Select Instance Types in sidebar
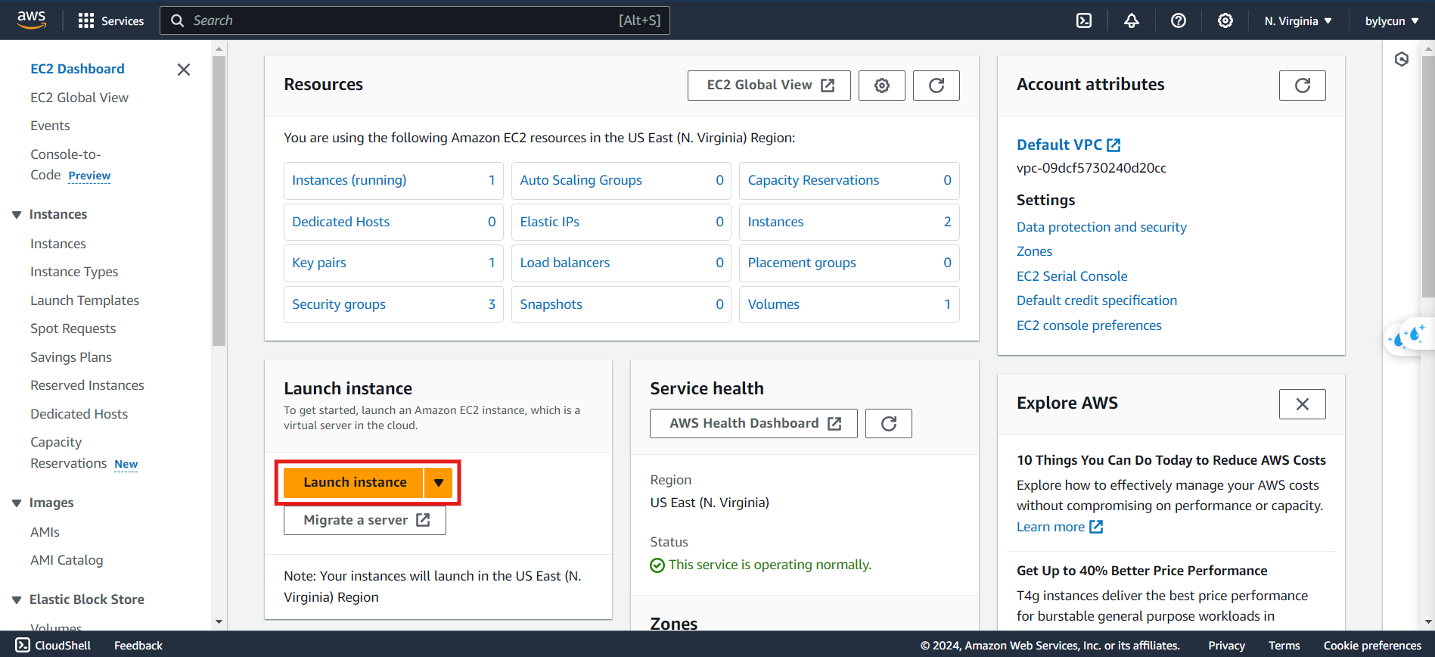The image size is (1435, 657). (74, 272)
